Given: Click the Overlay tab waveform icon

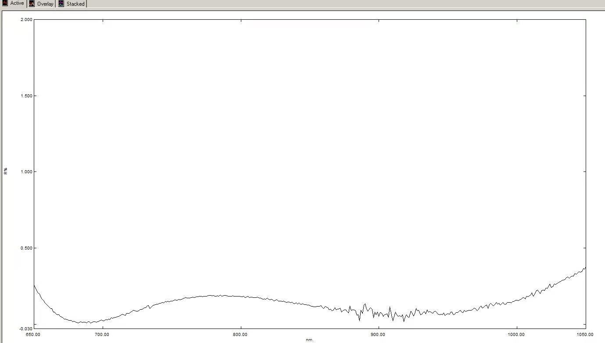Looking at the screenshot, I should tap(32, 4).
